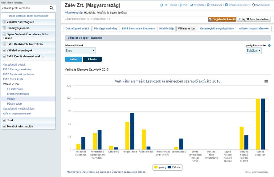
Task: Open Összefoglaló adatok in sidebar
Action: point(14,64)
